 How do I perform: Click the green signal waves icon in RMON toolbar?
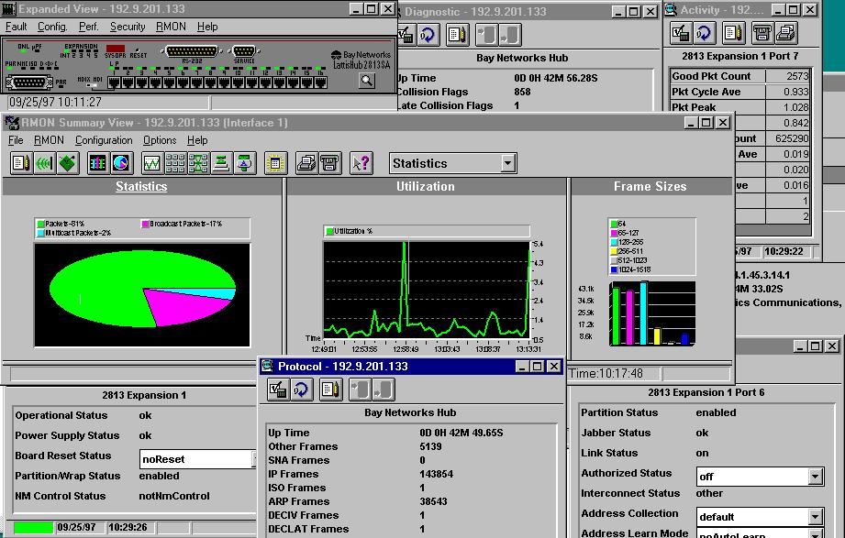45,163
